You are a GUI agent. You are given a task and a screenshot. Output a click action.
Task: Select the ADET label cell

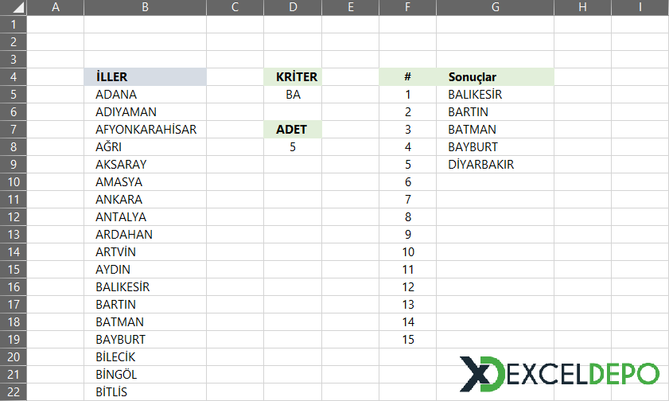tap(293, 129)
